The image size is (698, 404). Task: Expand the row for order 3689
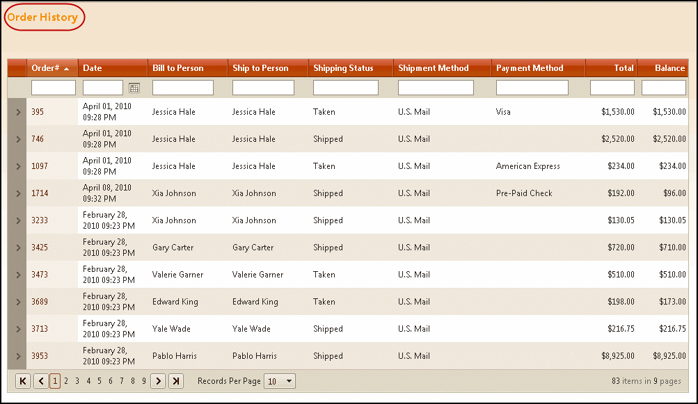click(18, 302)
